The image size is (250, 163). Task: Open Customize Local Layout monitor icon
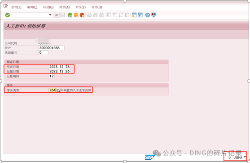click(x=154, y=15)
